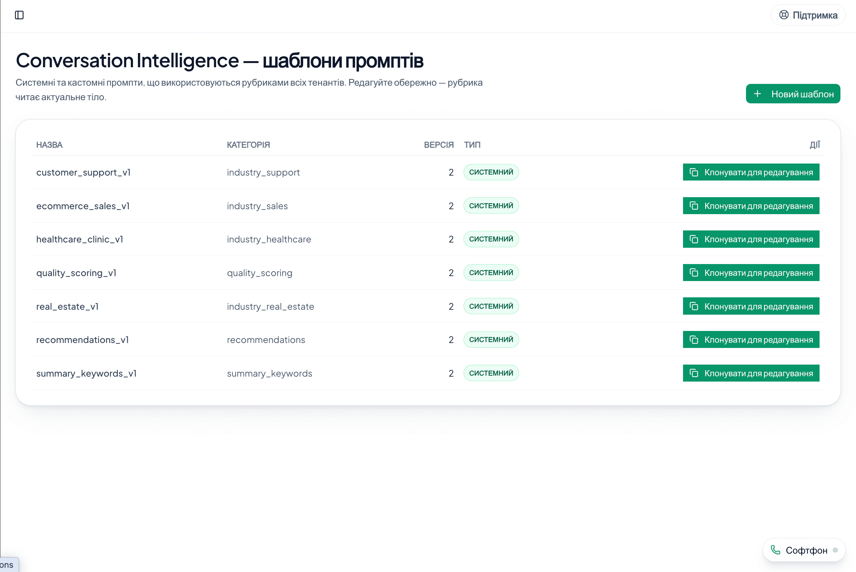Click the НАЗВА column header
Viewport: 856px width, 572px height.
pos(50,145)
